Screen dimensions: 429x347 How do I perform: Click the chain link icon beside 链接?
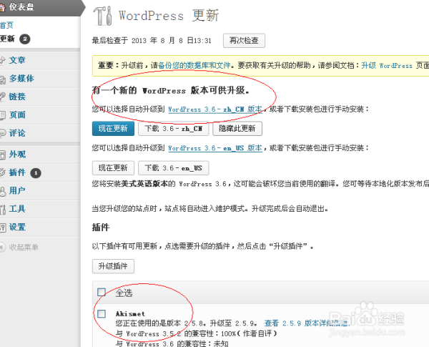[2, 97]
